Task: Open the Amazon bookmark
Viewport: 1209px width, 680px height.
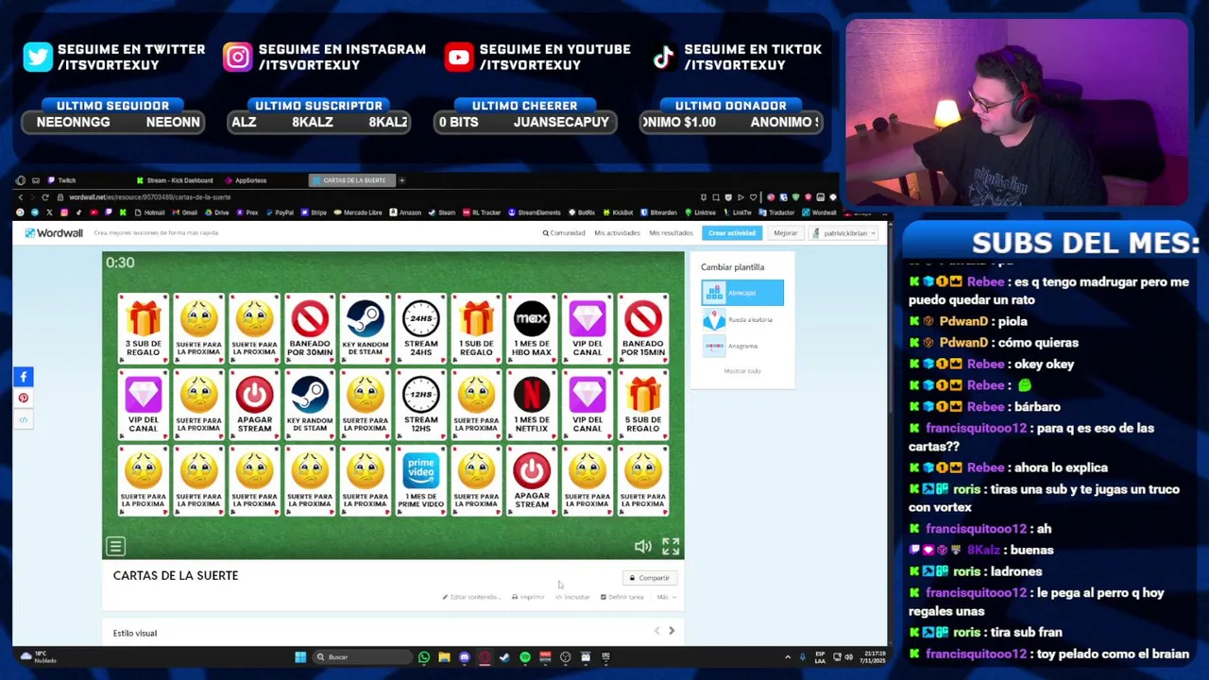Action: click(x=405, y=212)
